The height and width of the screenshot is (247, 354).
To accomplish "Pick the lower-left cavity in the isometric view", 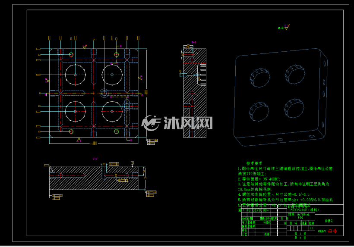I will [259, 112].
